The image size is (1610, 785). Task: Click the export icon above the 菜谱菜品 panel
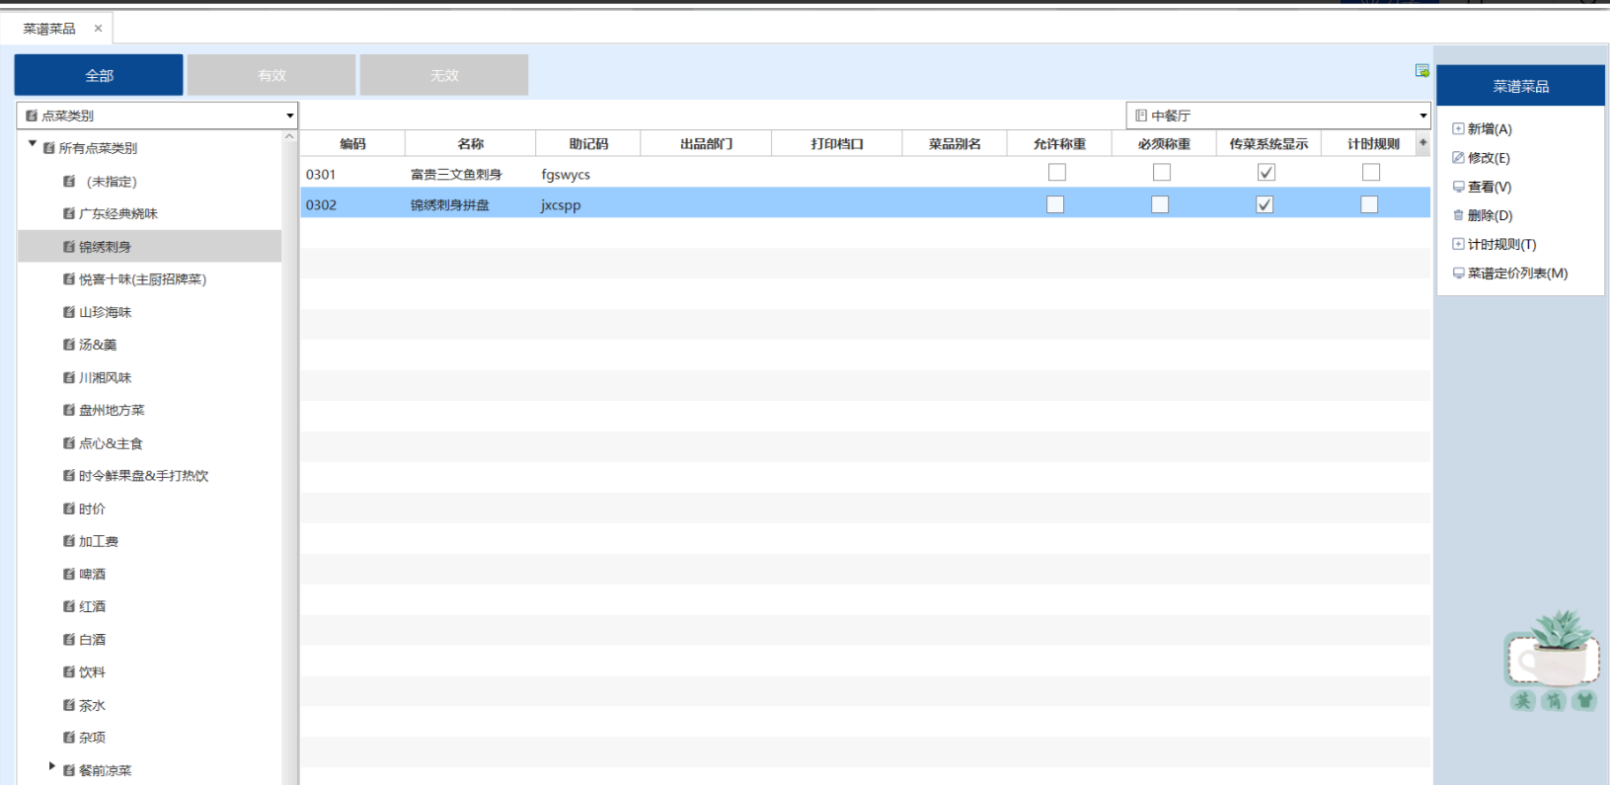1421,71
